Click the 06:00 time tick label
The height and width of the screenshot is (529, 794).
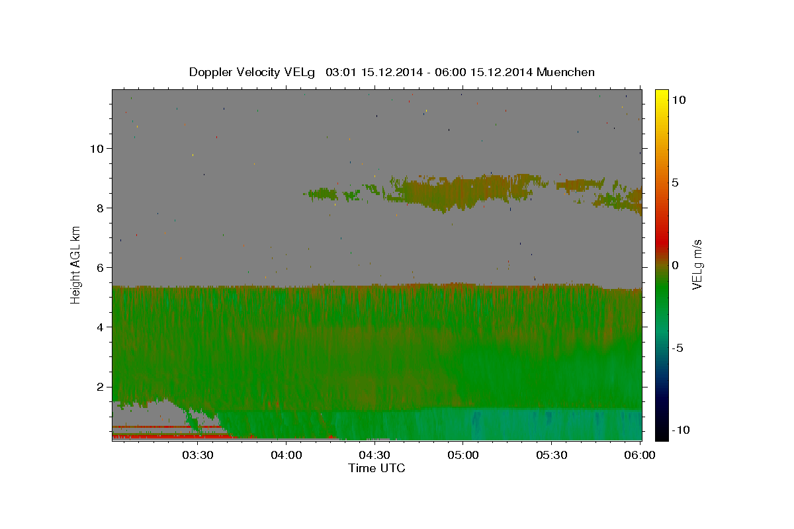(640, 455)
